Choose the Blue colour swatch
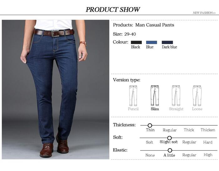This screenshot has width=219, height=171. (151, 42)
